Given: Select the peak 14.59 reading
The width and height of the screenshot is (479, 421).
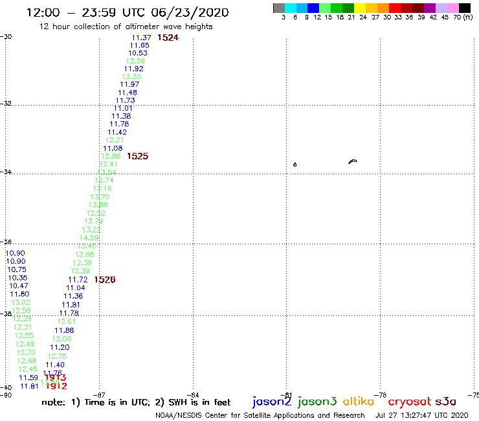Looking at the screenshot, I should click(89, 238).
